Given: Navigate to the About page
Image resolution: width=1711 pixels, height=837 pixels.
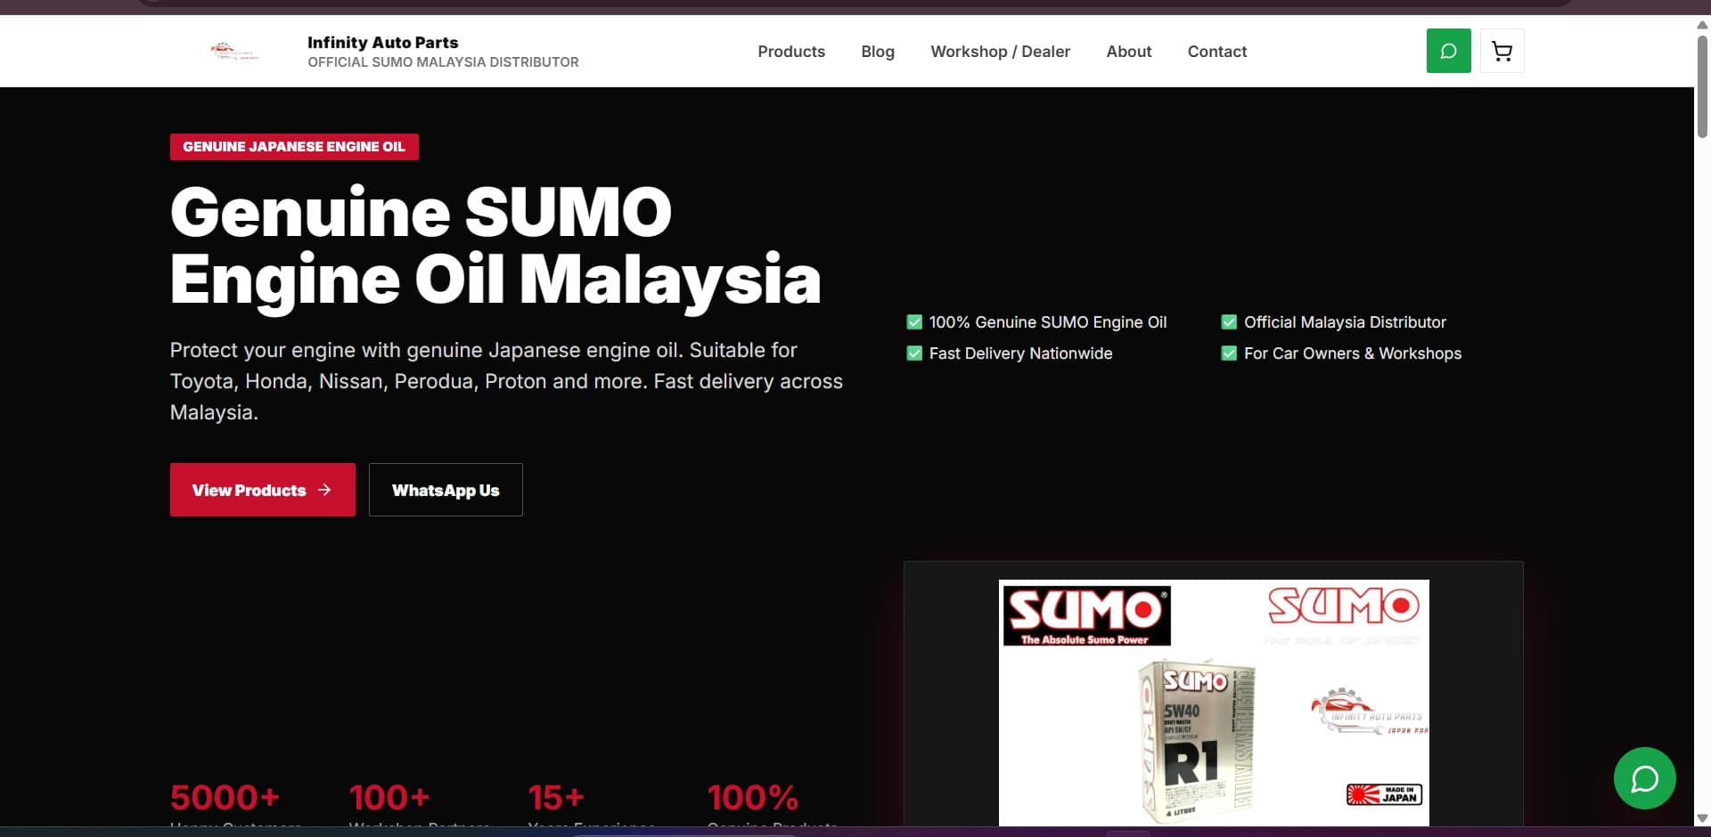Looking at the screenshot, I should [x=1128, y=52].
